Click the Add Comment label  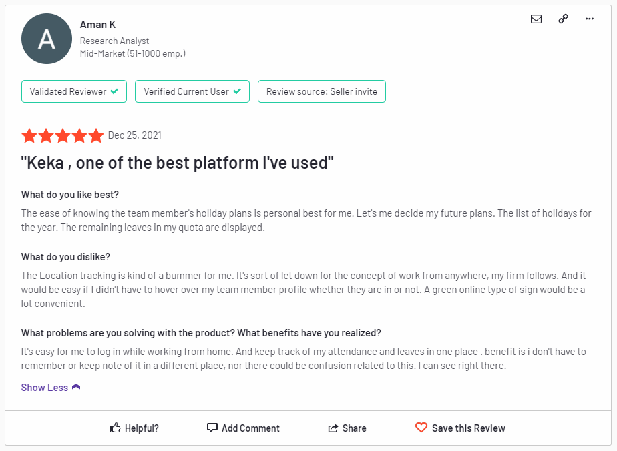250,428
